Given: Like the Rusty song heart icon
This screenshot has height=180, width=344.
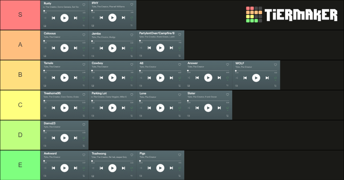Looking at the screenshot, I should [84, 5].
